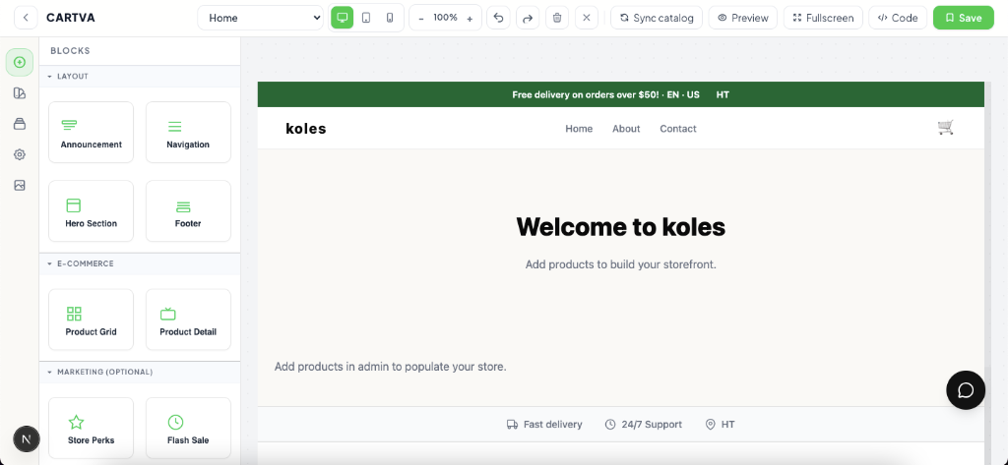Collapse the E-COMMERCE blocks section

[x=140, y=264]
